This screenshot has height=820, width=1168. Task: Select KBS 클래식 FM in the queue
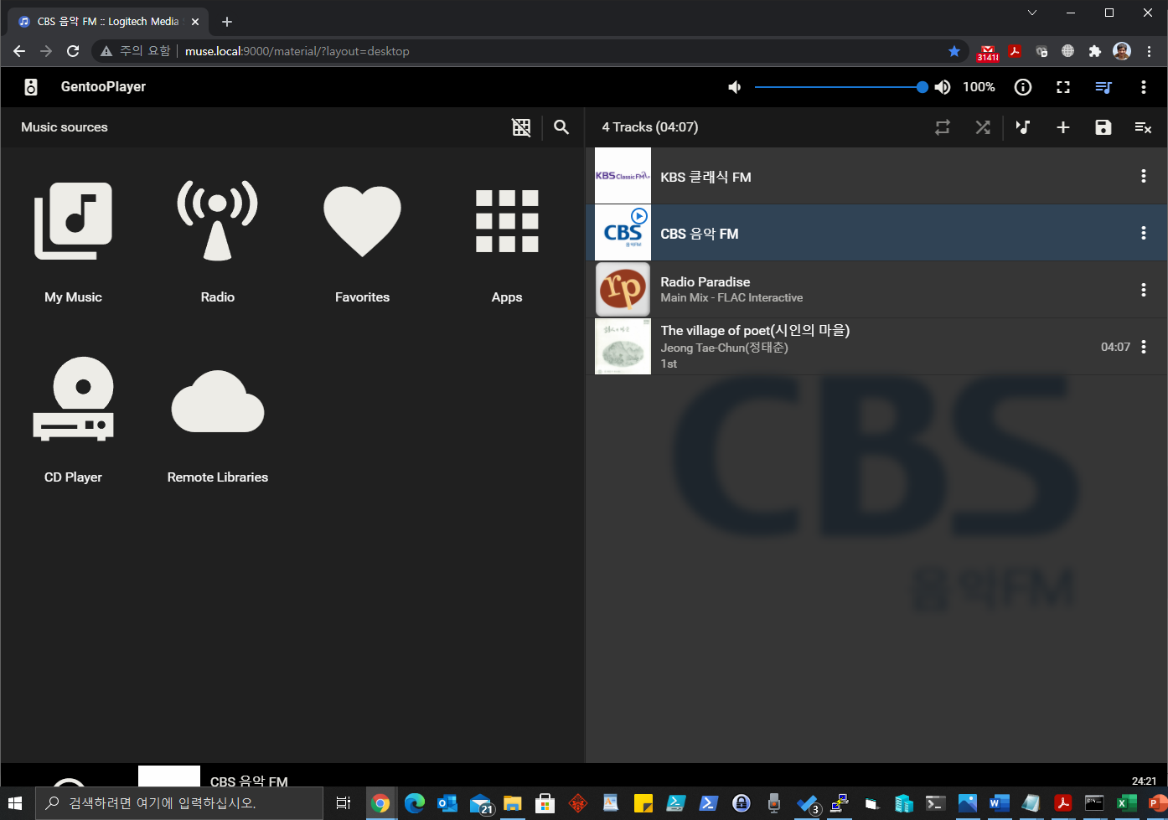point(876,176)
